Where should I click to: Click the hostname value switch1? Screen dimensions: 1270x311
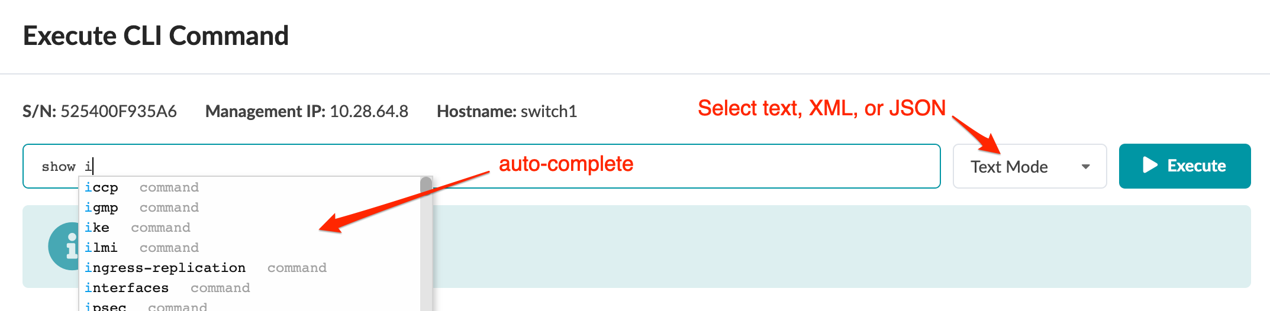pos(549,111)
